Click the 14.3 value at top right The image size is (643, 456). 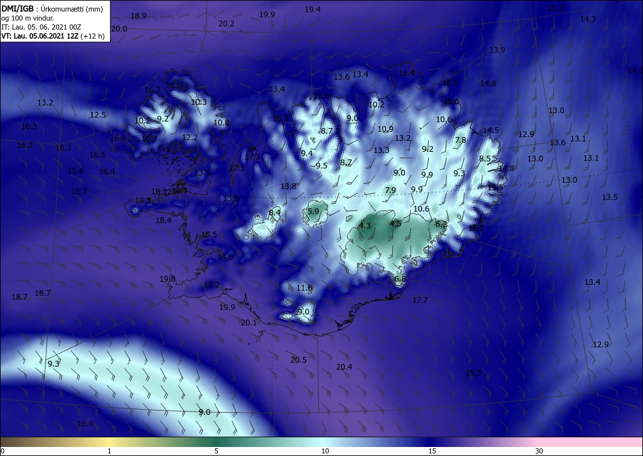point(588,19)
